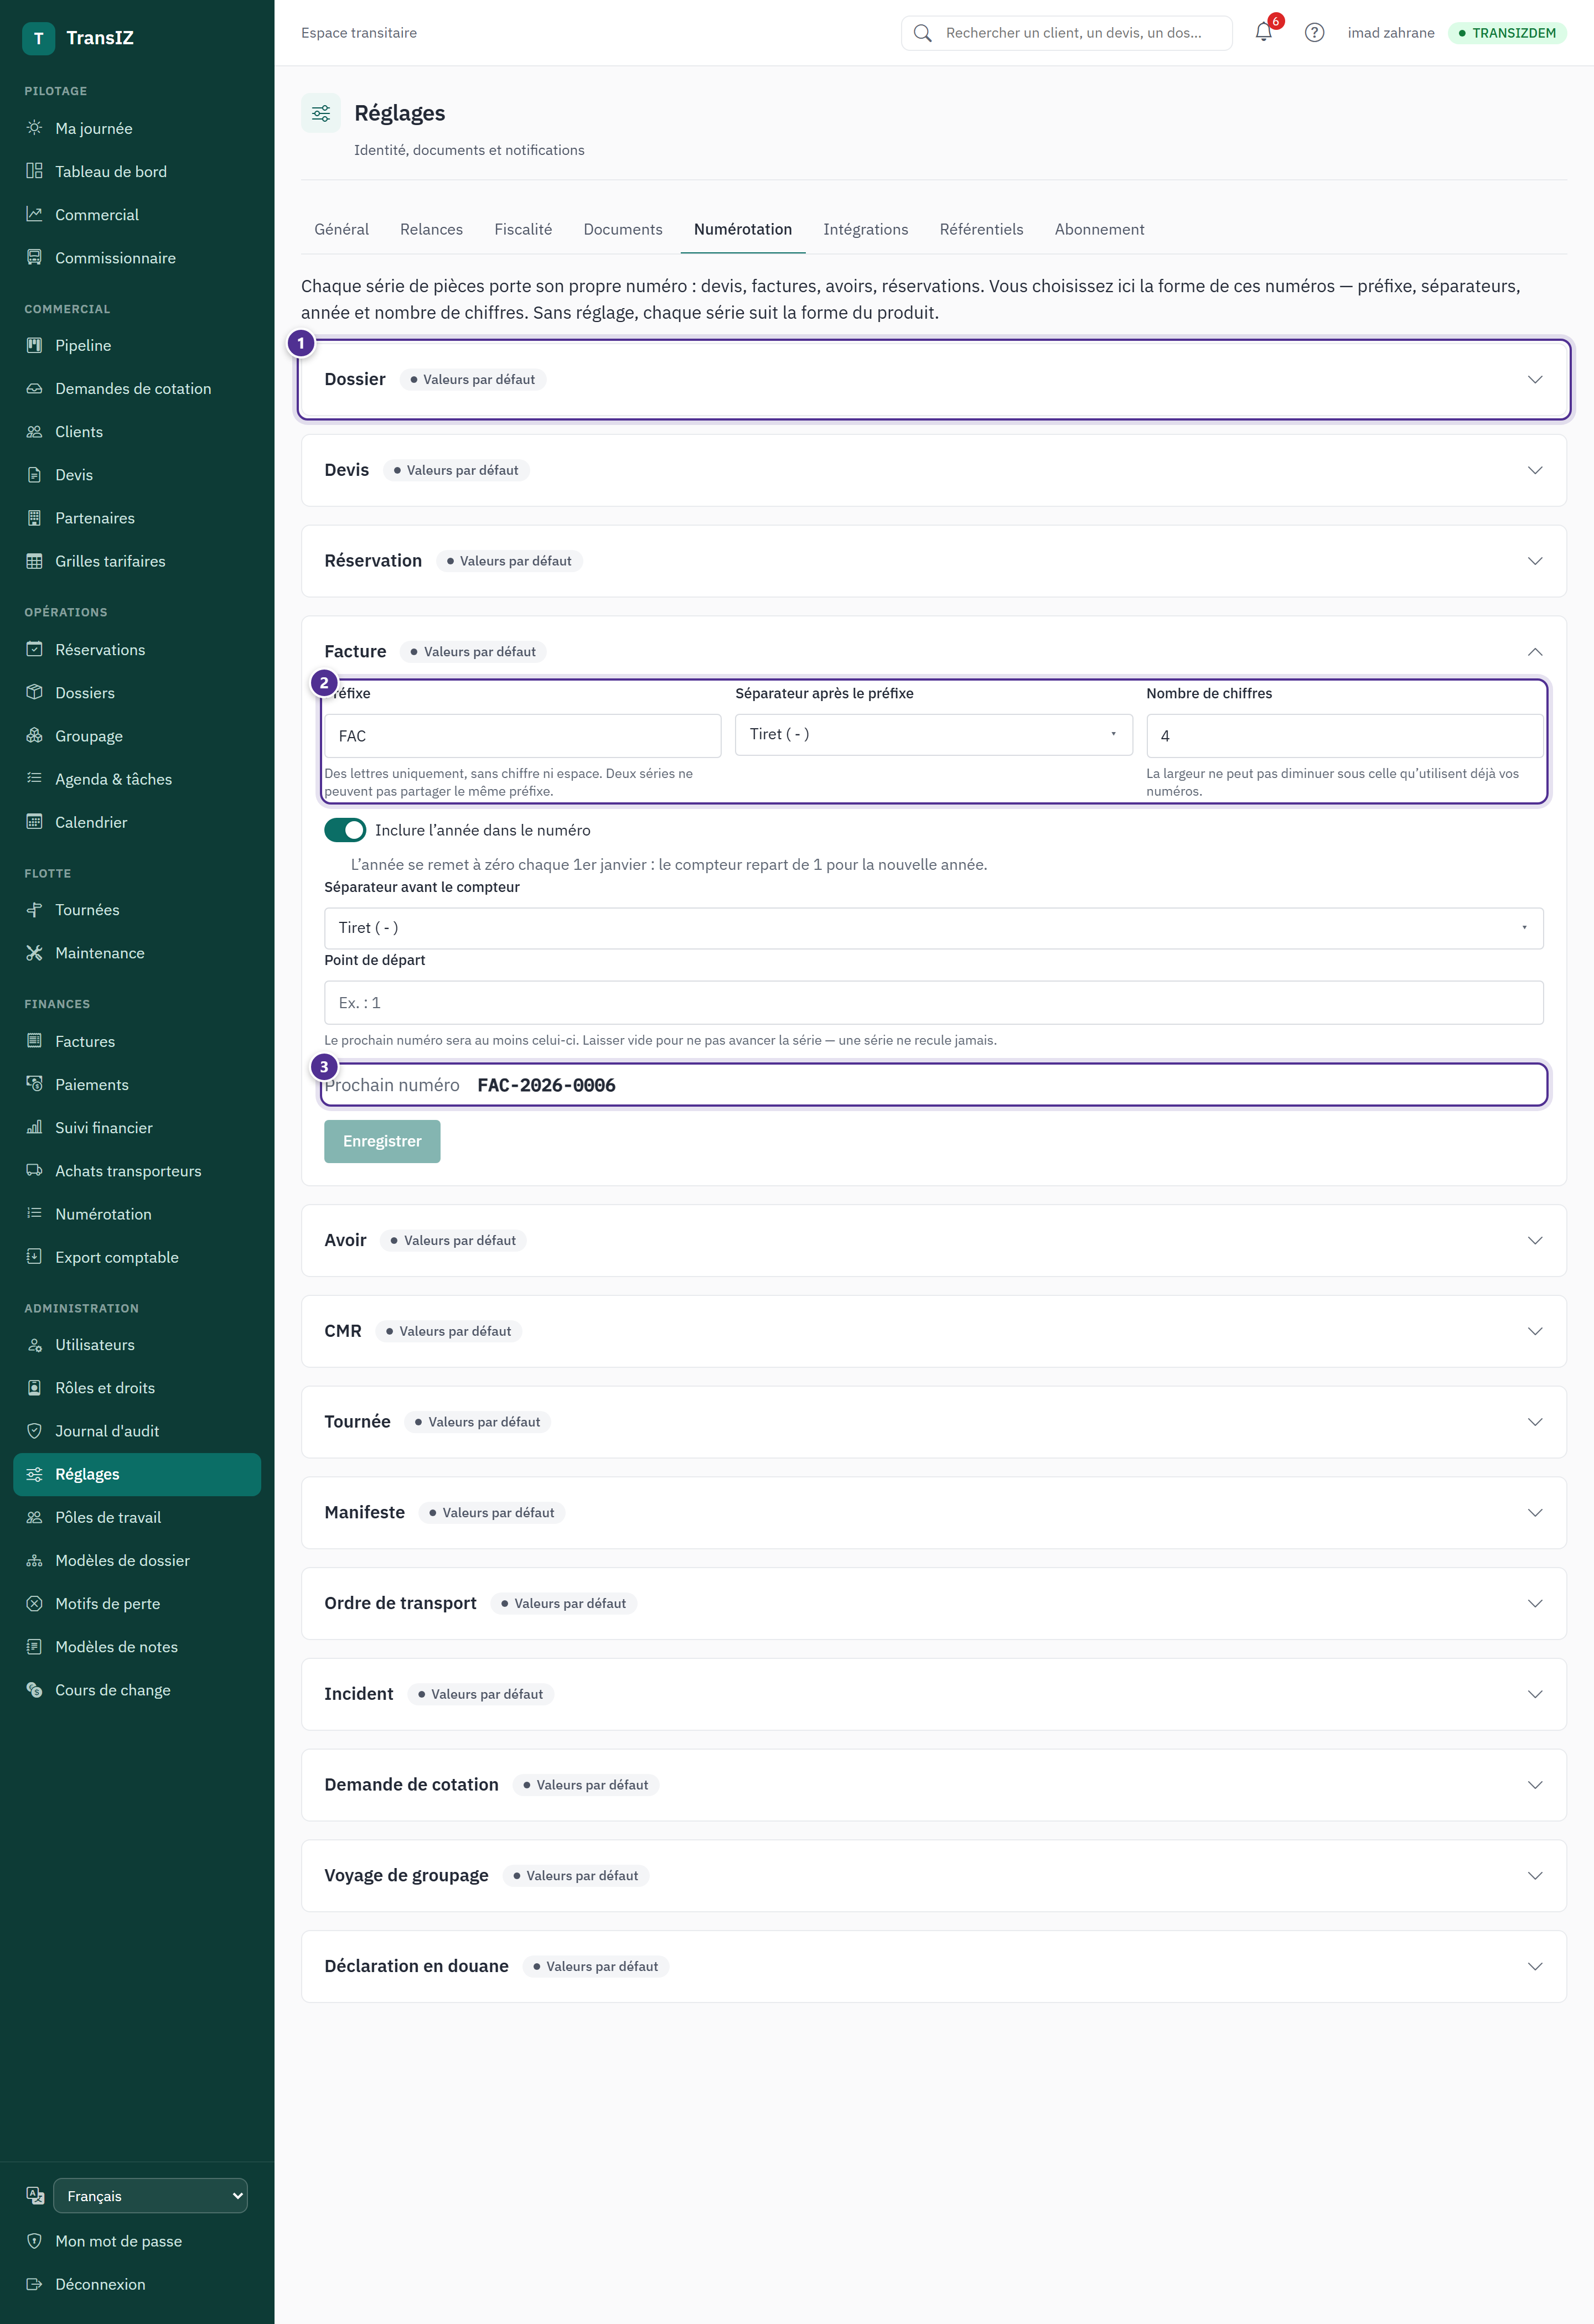Click the Déconnexion logout item
Screen dimensions: 1594x2324
pos(137,2283)
